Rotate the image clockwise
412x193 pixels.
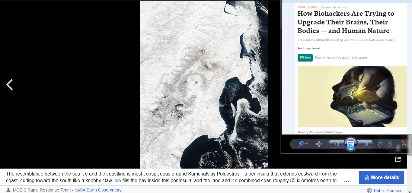click(390, 144)
